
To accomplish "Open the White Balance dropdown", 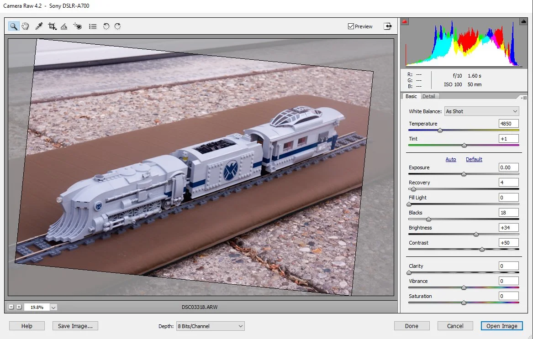I will 482,111.
